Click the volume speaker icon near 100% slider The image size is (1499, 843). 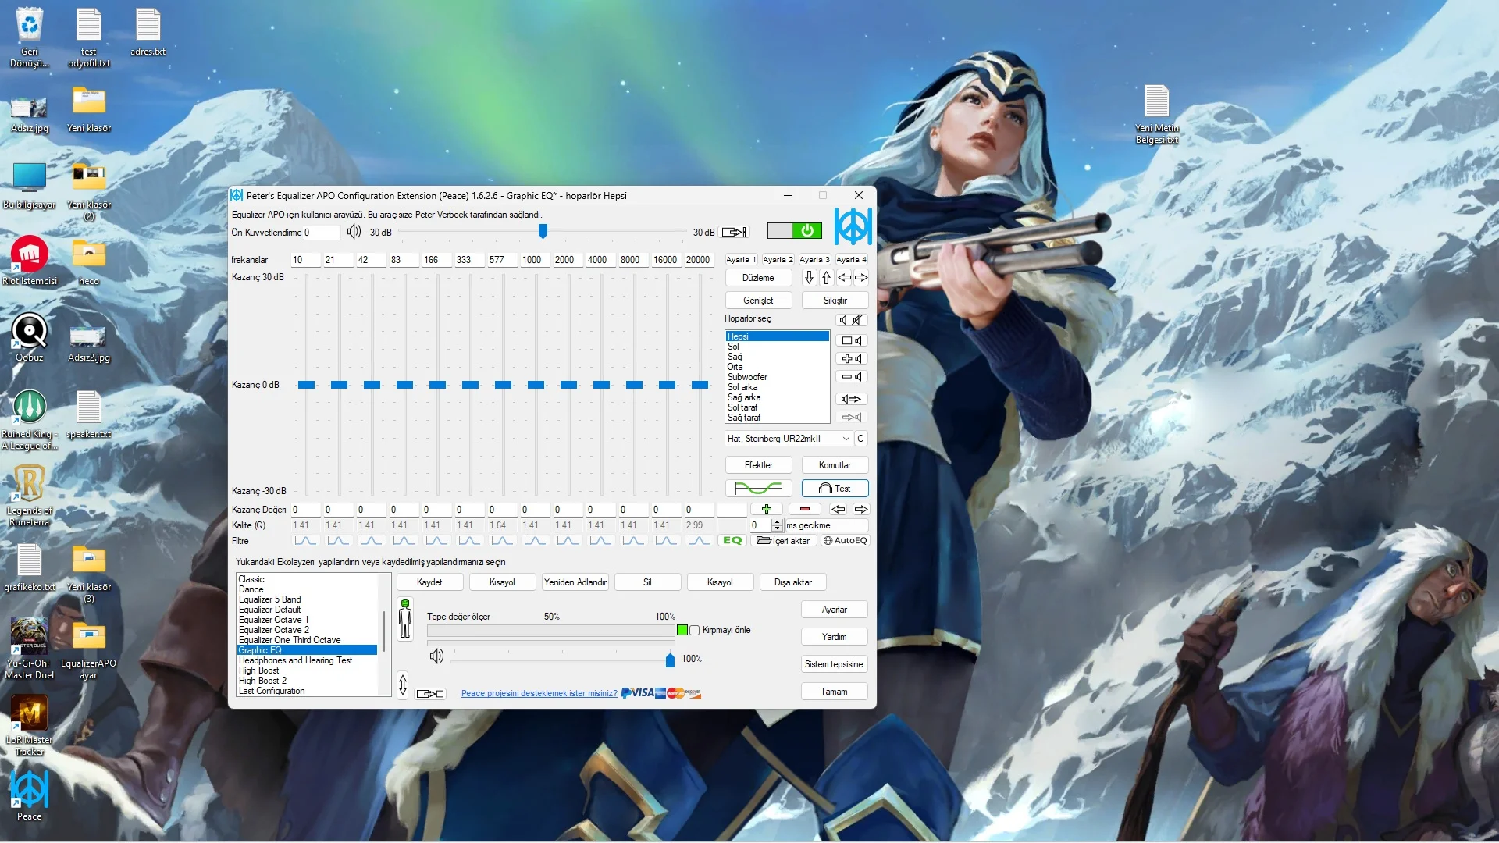[437, 656]
